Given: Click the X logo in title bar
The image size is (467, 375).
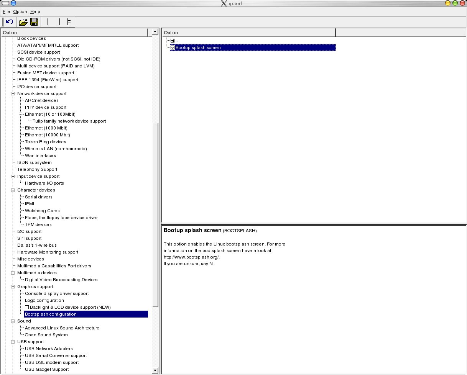Looking at the screenshot, I should [x=224, y=3].
